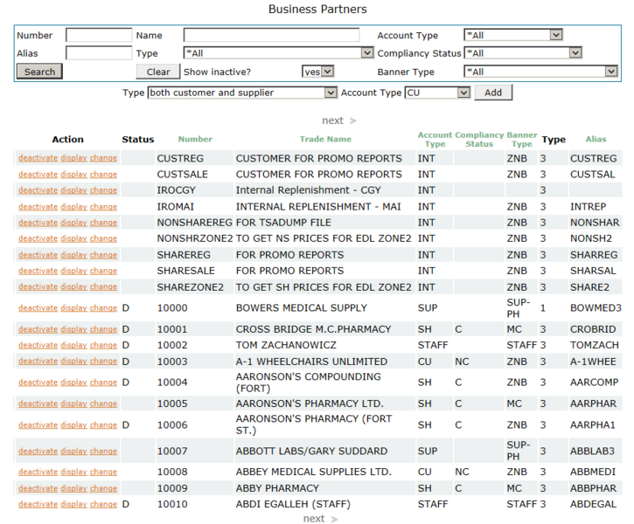
Task: Deactivate the CUSTREG partner
Action: point(38,158)
